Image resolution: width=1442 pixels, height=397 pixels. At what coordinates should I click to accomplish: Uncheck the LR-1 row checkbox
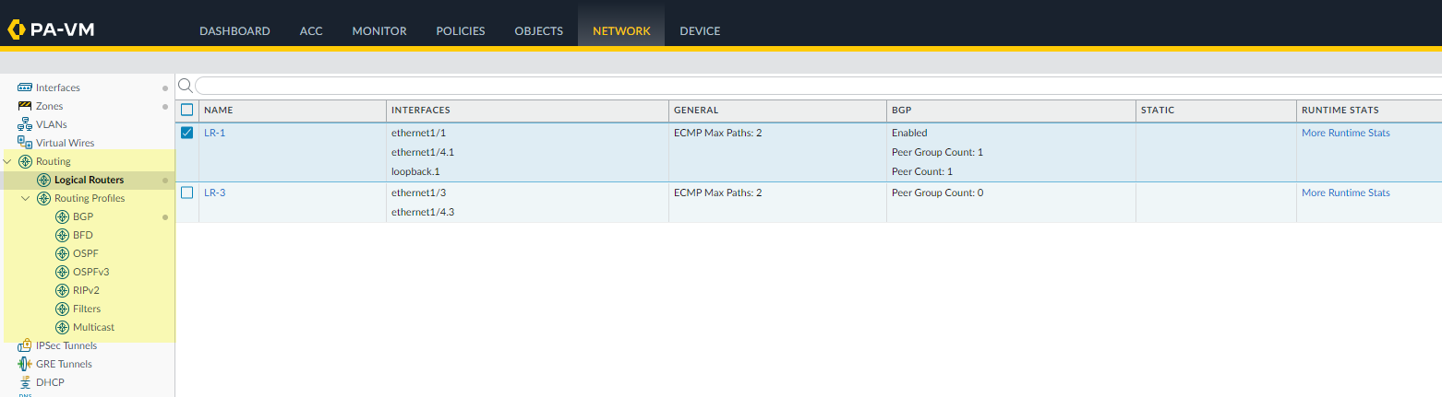point(187,133)
